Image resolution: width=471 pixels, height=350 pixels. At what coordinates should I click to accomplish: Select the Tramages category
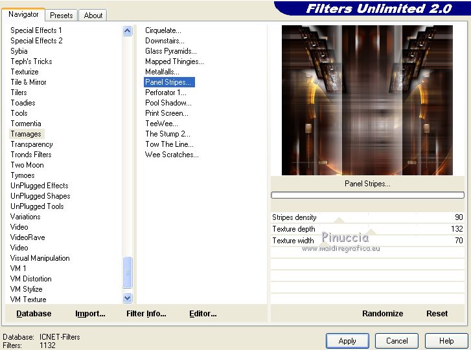click(x=26, y=134)
